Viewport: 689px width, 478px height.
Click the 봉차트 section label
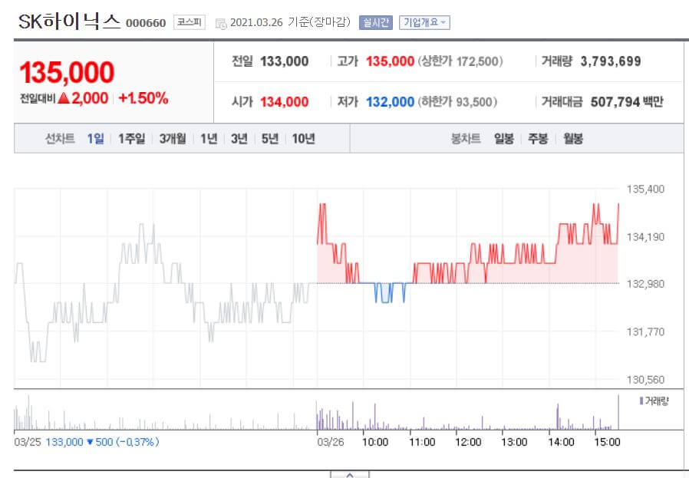coord(465,139)
